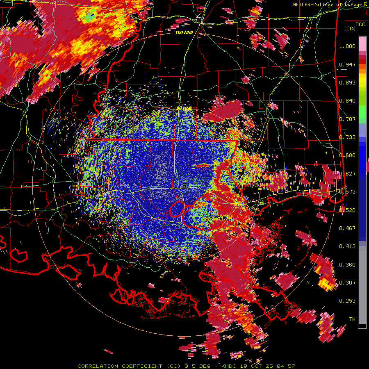Click the 0.787 legend value
The image size is (369, 369).
coord(347,119)
